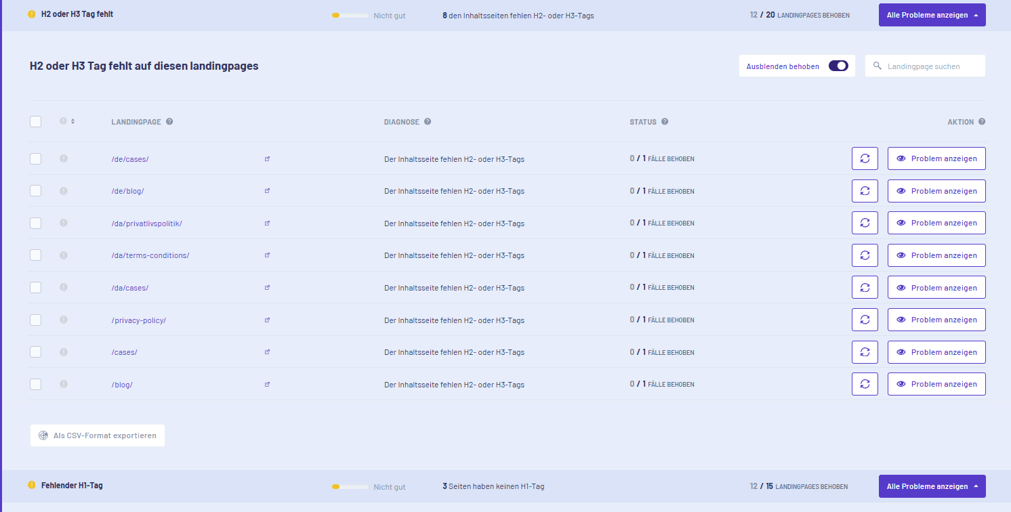Export table via Als CSV-Format exportieren
Viewport: 1011px width, 512px height.
(x=98, y=435)
